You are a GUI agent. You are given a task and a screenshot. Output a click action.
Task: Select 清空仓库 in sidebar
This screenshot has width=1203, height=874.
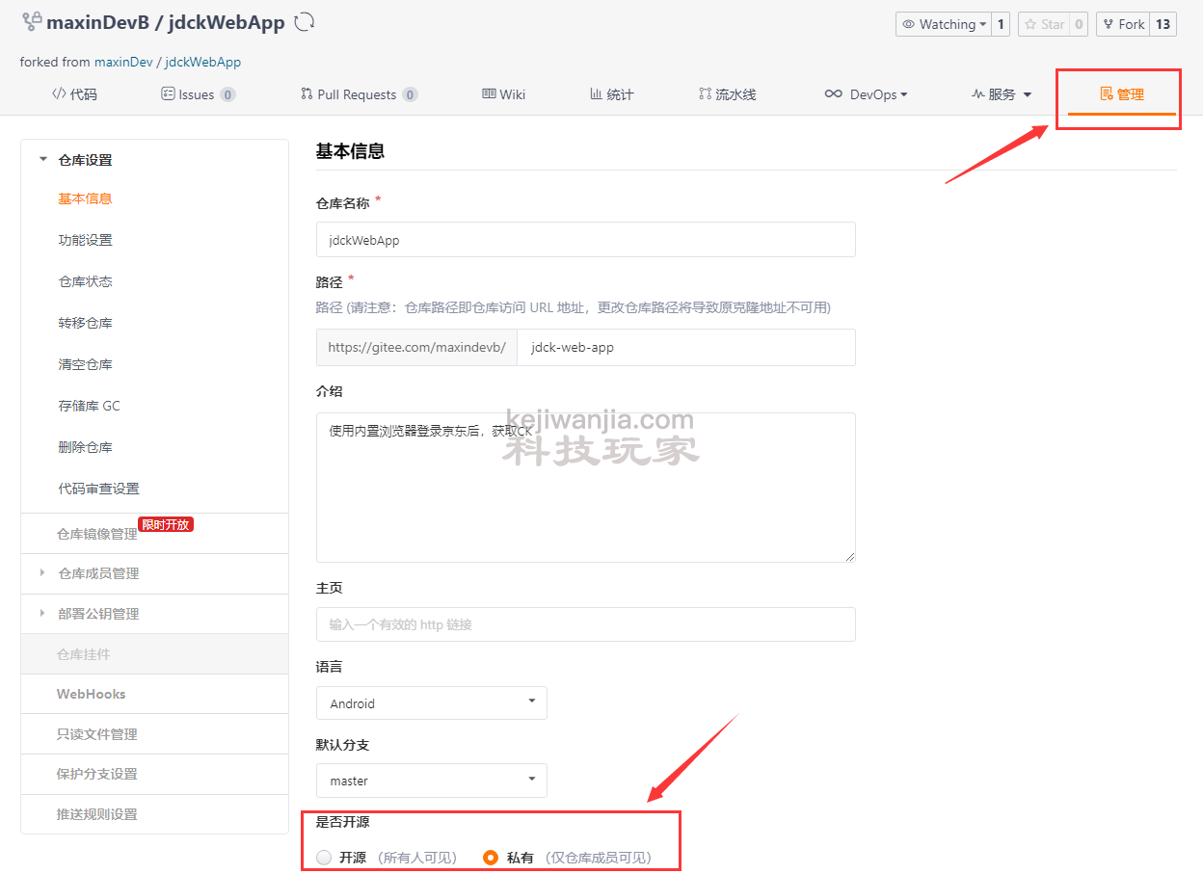coord(85,364)
